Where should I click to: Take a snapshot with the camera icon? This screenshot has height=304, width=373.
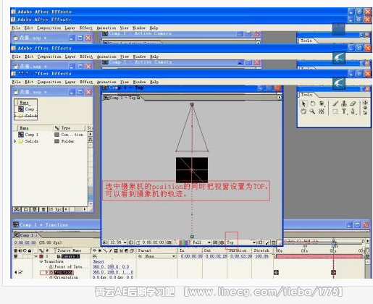point(169,242)
